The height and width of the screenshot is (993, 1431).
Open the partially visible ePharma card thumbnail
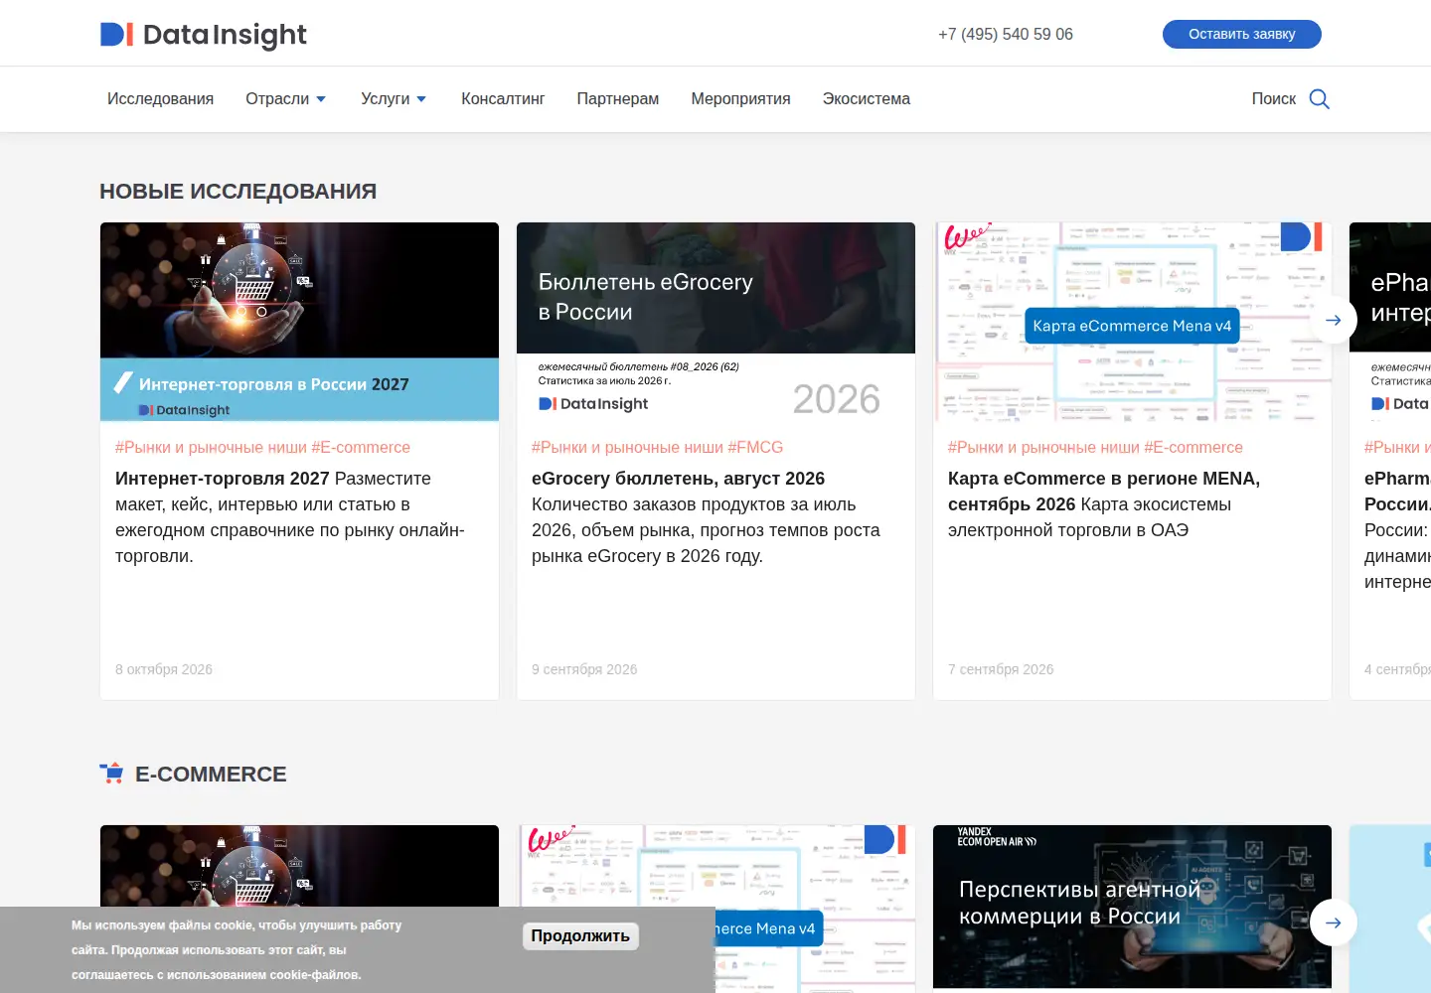coord(1390,322)
